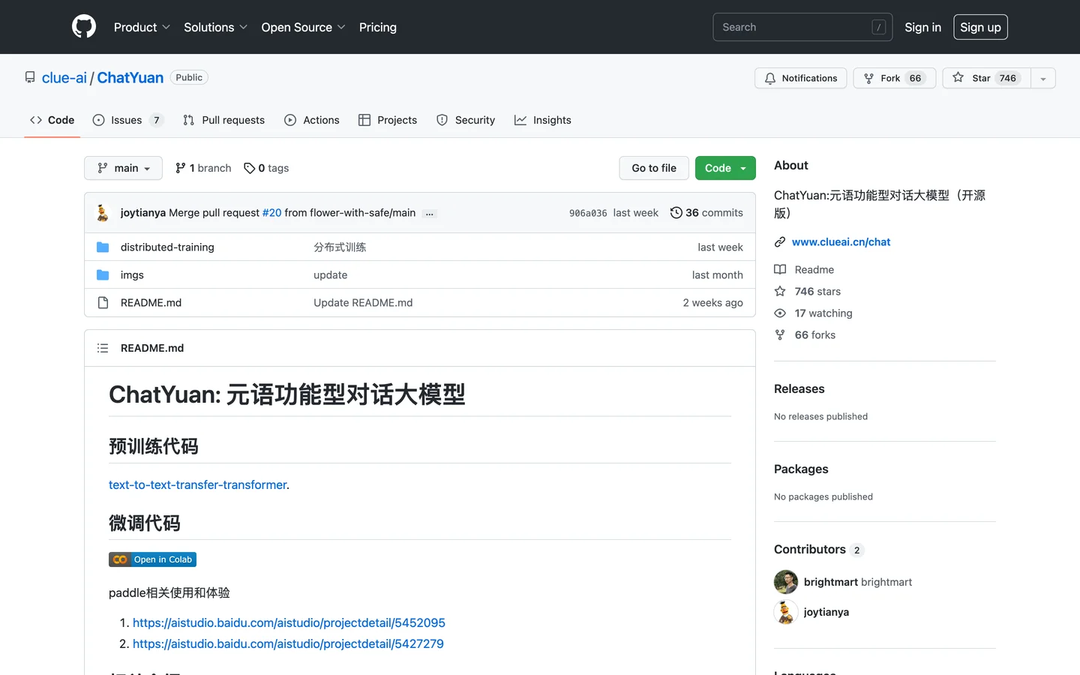Image resolution: width=1080 pixels, height=675 pixels.
Task: Open the Packages section heading
Action: (x=801, y=469)
